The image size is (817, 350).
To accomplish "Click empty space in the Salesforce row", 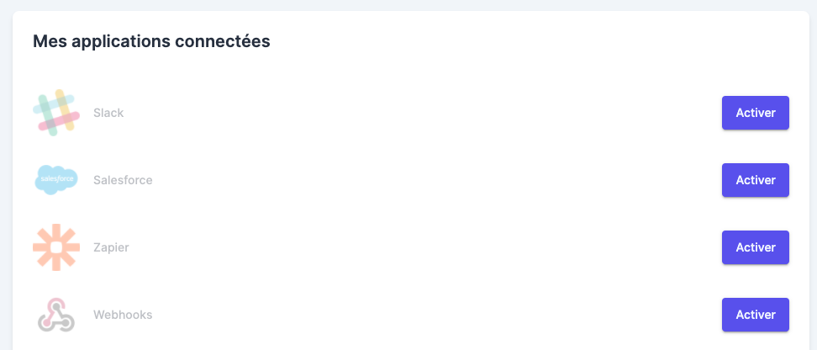I will point(420,180).
